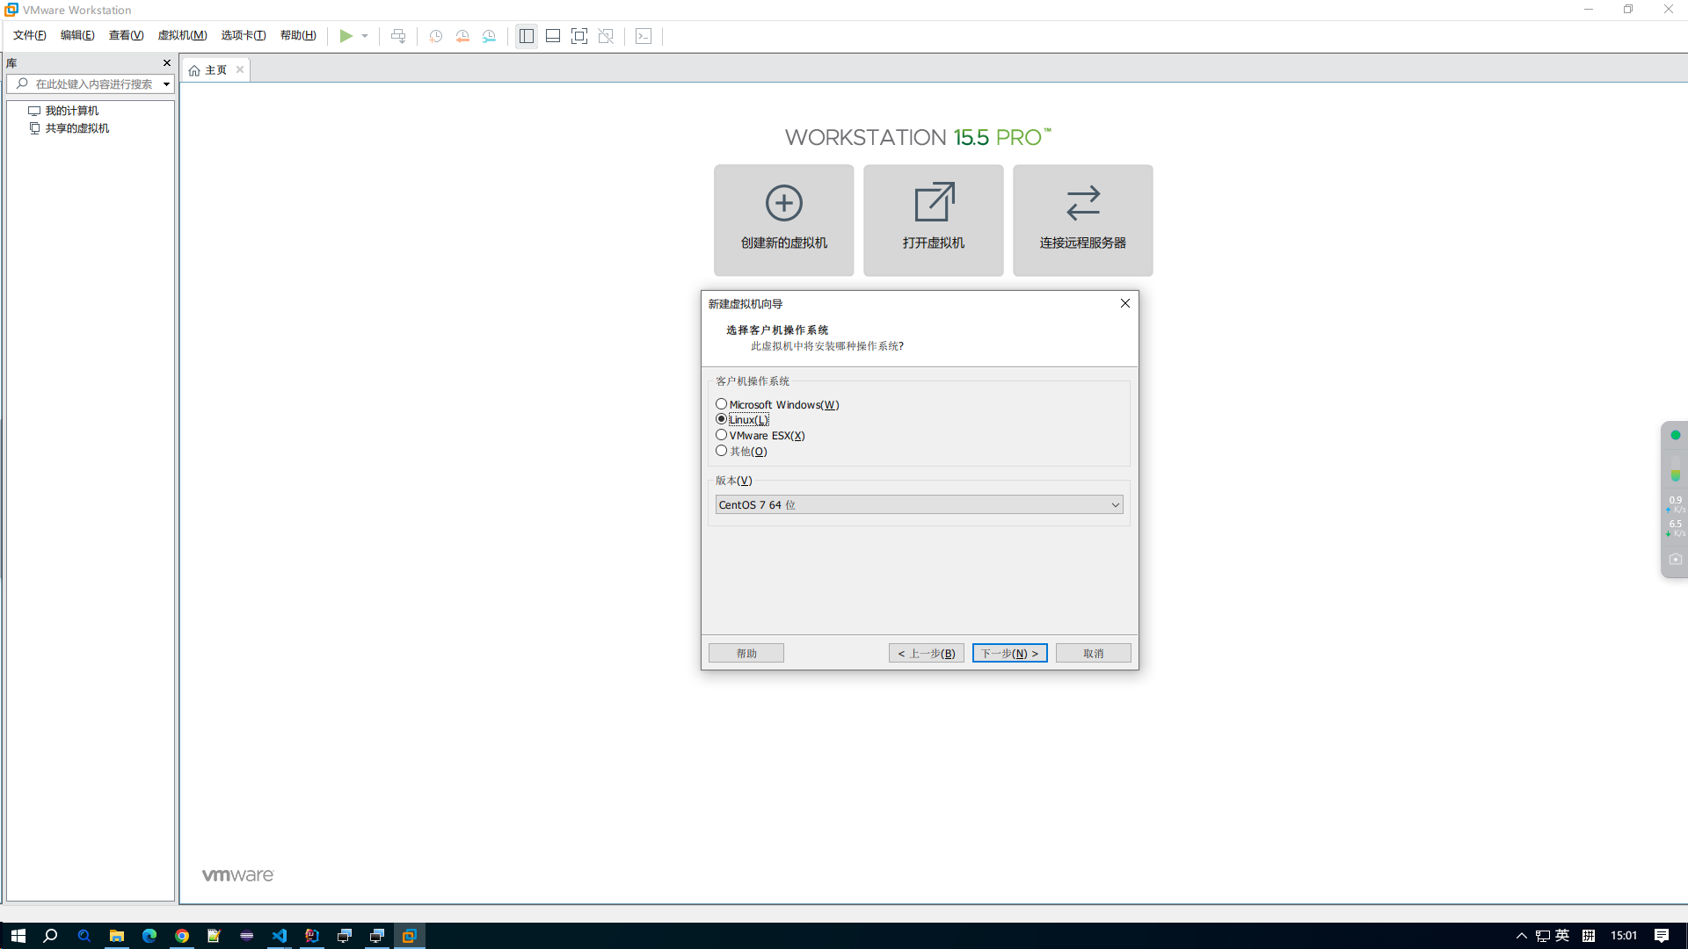This screenshot has height=949, width=1688.
Task: Click the IME keyboard grid tray icon
Action: point(1589,936)
